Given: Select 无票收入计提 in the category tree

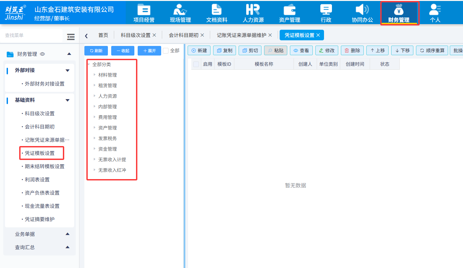Looking at the screenshot, I should coord(112,160).
